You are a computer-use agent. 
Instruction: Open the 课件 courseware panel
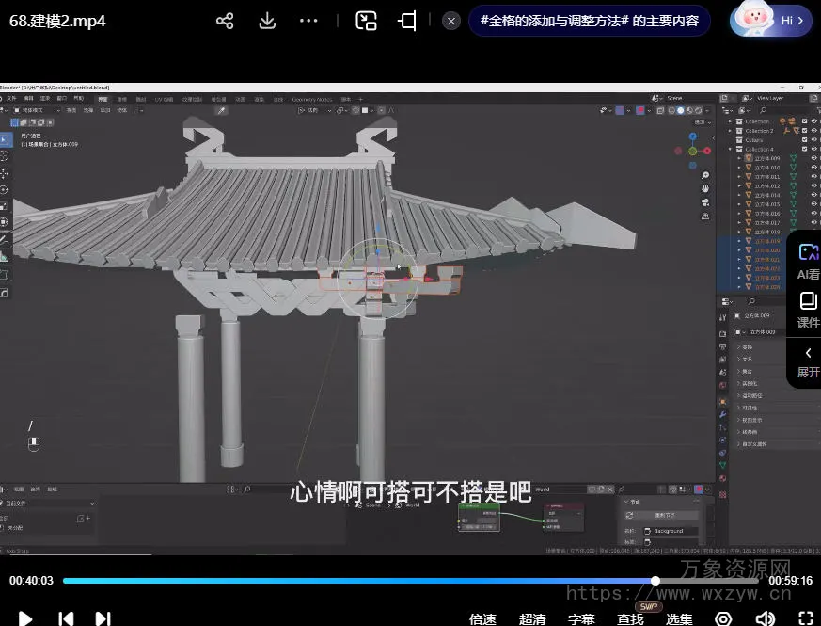(808, 310)
